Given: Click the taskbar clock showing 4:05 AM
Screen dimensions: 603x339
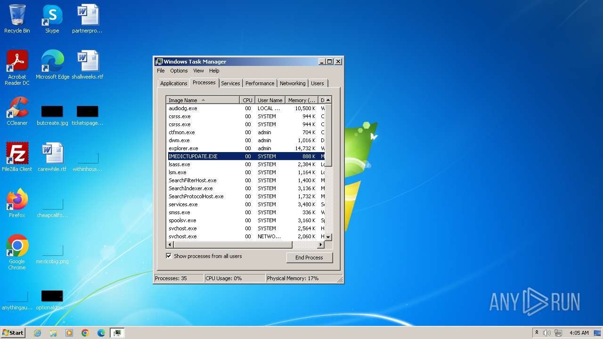Looking at the screenshot, I should [x=579, y=333].
